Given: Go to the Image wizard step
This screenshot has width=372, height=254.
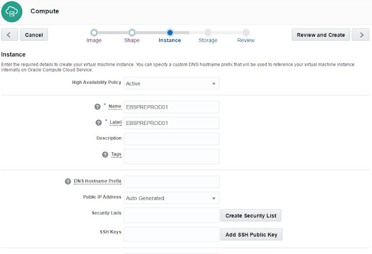Looking at the screenshot, I should [x=94, y=33].
